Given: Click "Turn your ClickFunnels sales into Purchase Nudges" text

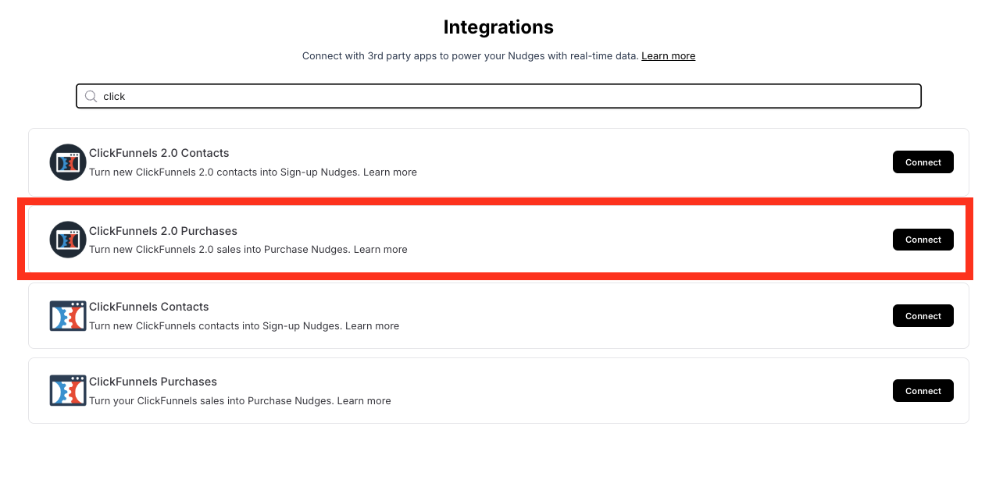Looking at the screenshot, I should 212,401.
